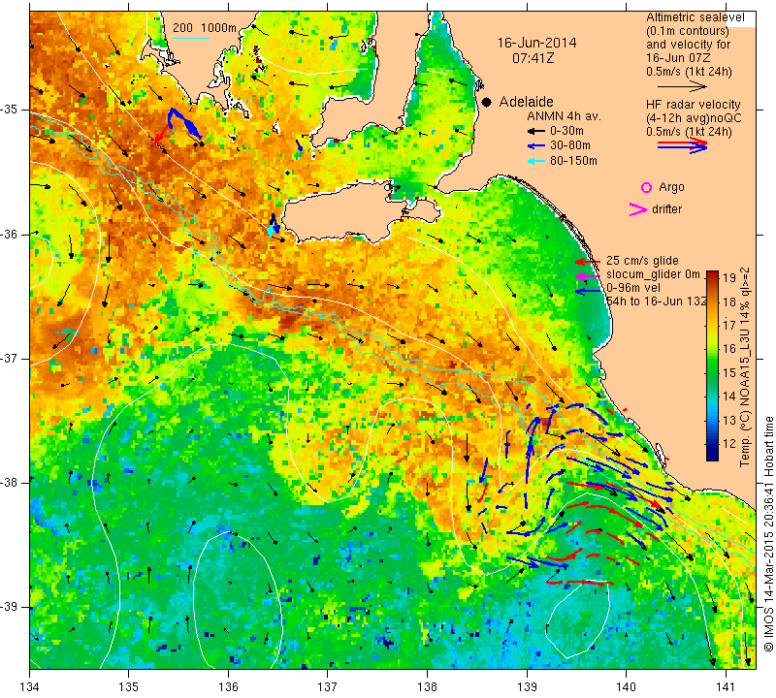The width and height of the screenshot is (776, 698).
Task: Click the longitude axis label 134
Action: click(x=30, y=687)
